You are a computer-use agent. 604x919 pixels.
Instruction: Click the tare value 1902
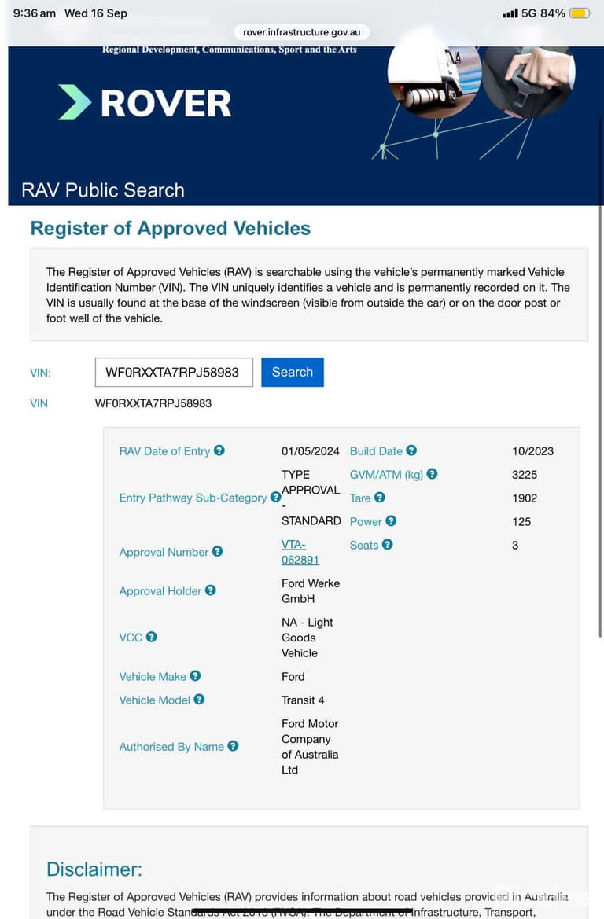525,498
